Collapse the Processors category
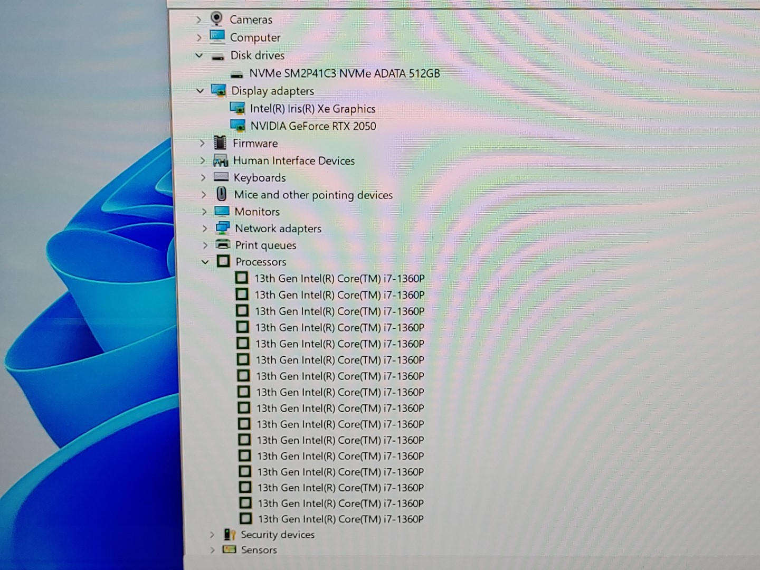This screenshot has height=570, width=760. click(205, 261)
